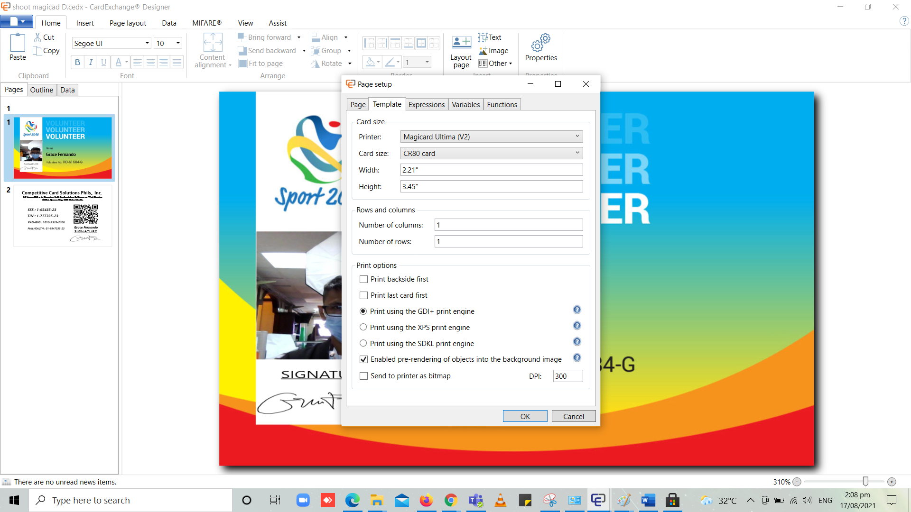This screenshot has height=512, width=911.
Task: Enable Print backside first checkbox
Action: tap(364, 279)
